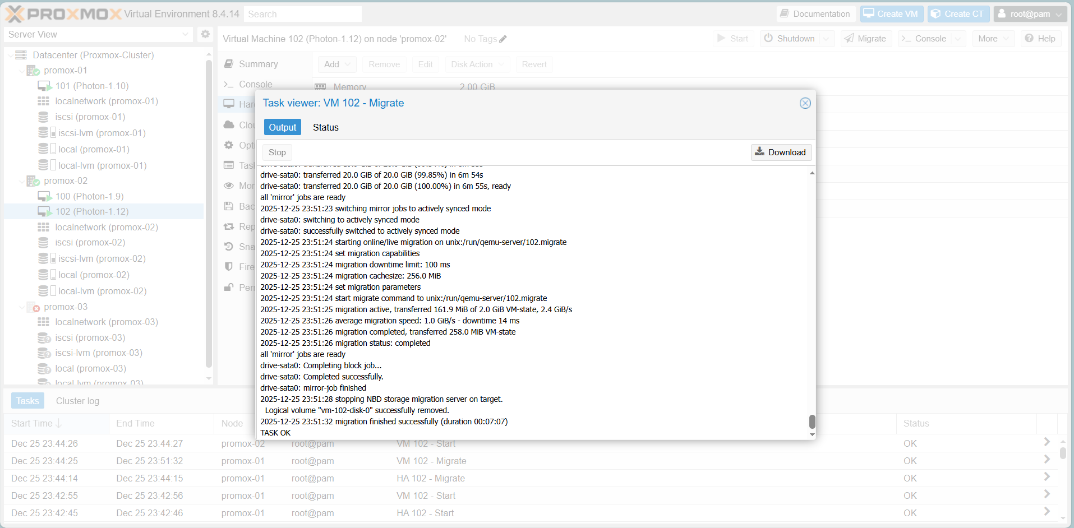Viewport: 1074px width, 528px height.
Task: Open the Server View dropdown
Action: coord(99,34)
